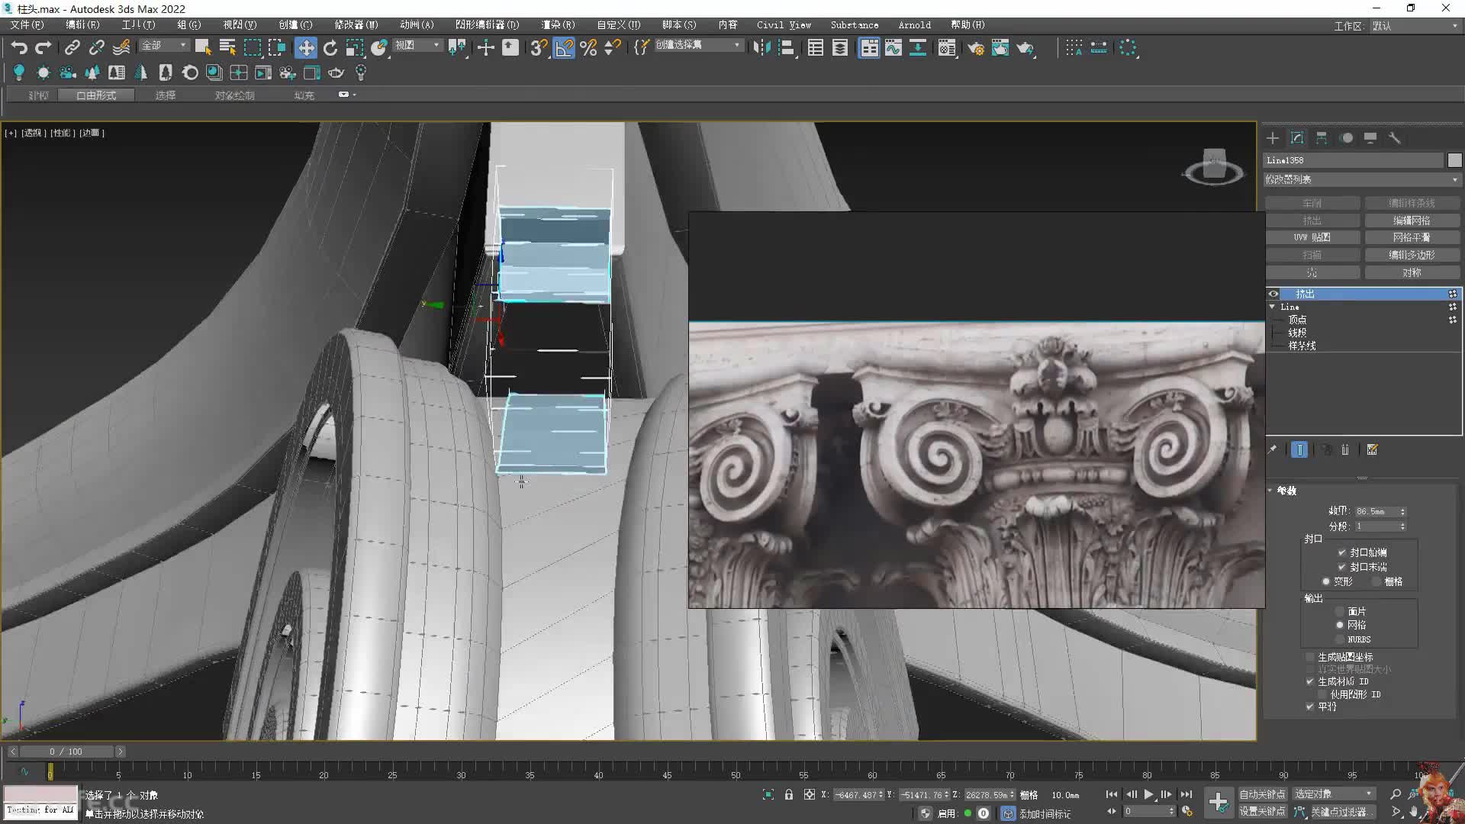The width and height of the screenshot is (1465, 824).
Task: Toggle the 平滑 checkbox
Action: [1310, 707]
